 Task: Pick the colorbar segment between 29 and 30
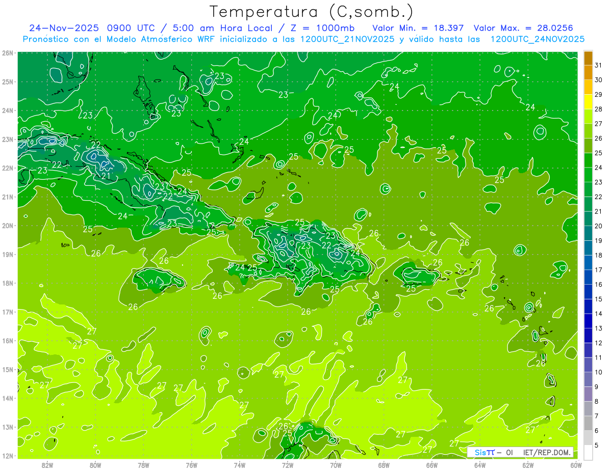[588, 88]
